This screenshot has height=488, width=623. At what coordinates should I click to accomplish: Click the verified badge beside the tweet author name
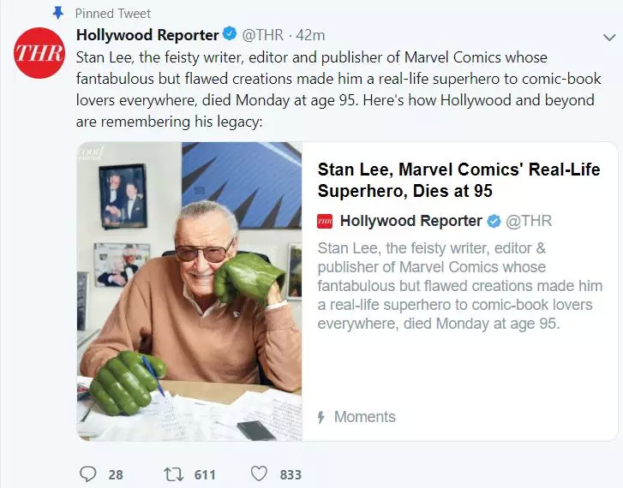pyautogui.click(x=229, y=35)
